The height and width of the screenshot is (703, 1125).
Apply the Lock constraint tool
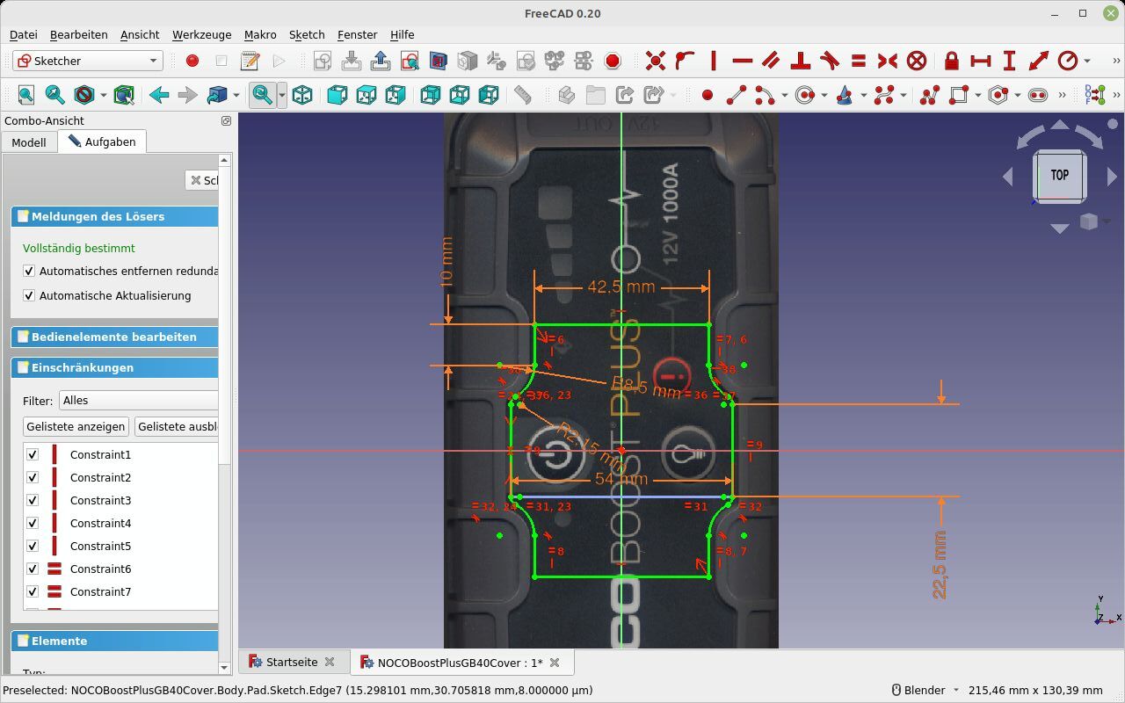point(951,61)
